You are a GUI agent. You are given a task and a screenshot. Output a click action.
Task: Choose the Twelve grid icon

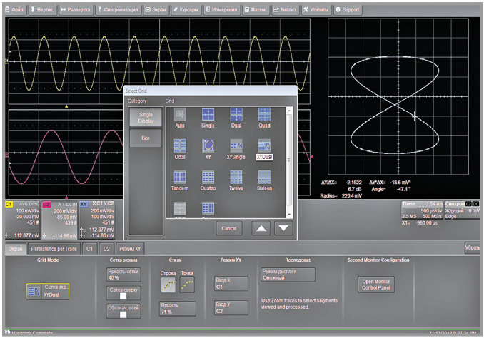236,176
